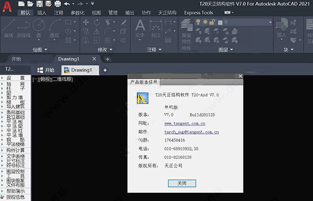Open the 参数化 ribbon tab
Viewport: 313px width, 201px height.
click(78, 12)
